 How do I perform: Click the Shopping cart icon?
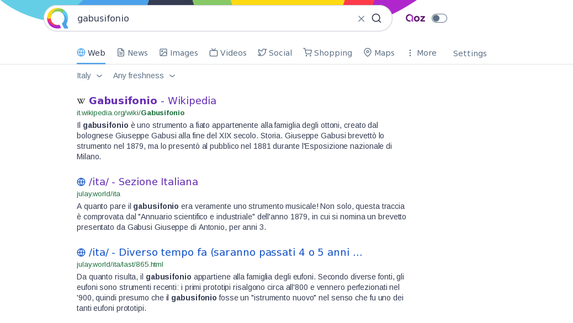point(307,52)
